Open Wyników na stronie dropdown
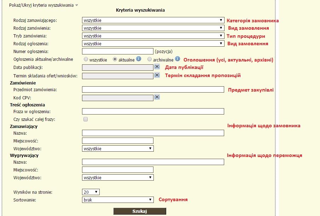The image size is (320, 216). pos(91,192)
